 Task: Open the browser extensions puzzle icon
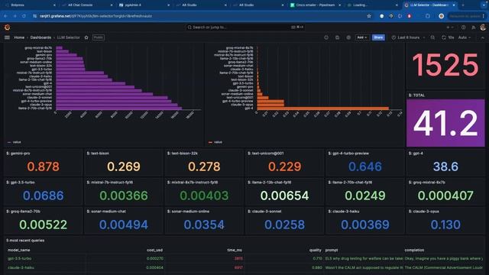click(428, 16)
